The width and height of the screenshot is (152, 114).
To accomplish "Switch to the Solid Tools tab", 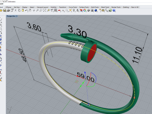I will (95, 7).
